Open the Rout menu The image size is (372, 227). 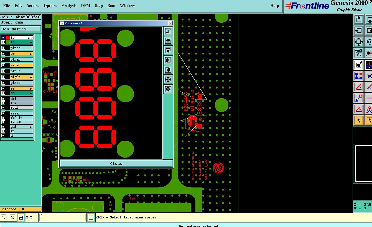click(111, 6)
